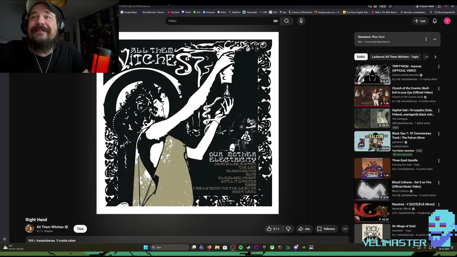Open Streamlabs bookmark
Viewport: 457px width, 257px height.
pyautogui.click(x=250, y=12)
